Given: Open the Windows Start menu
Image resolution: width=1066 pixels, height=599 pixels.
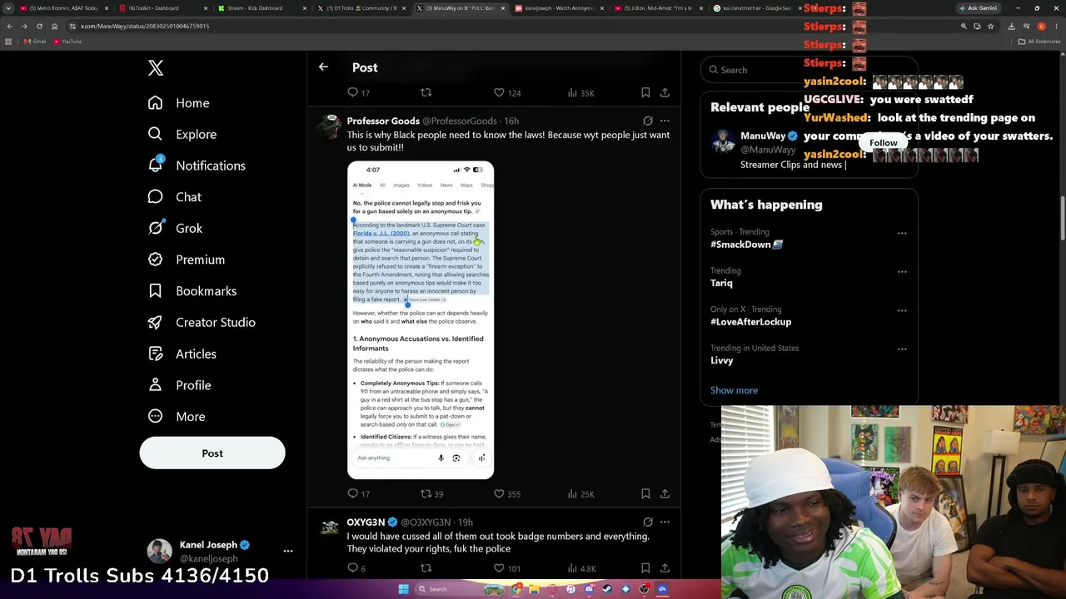Looking at the screenshot, I should click(404, 589).
